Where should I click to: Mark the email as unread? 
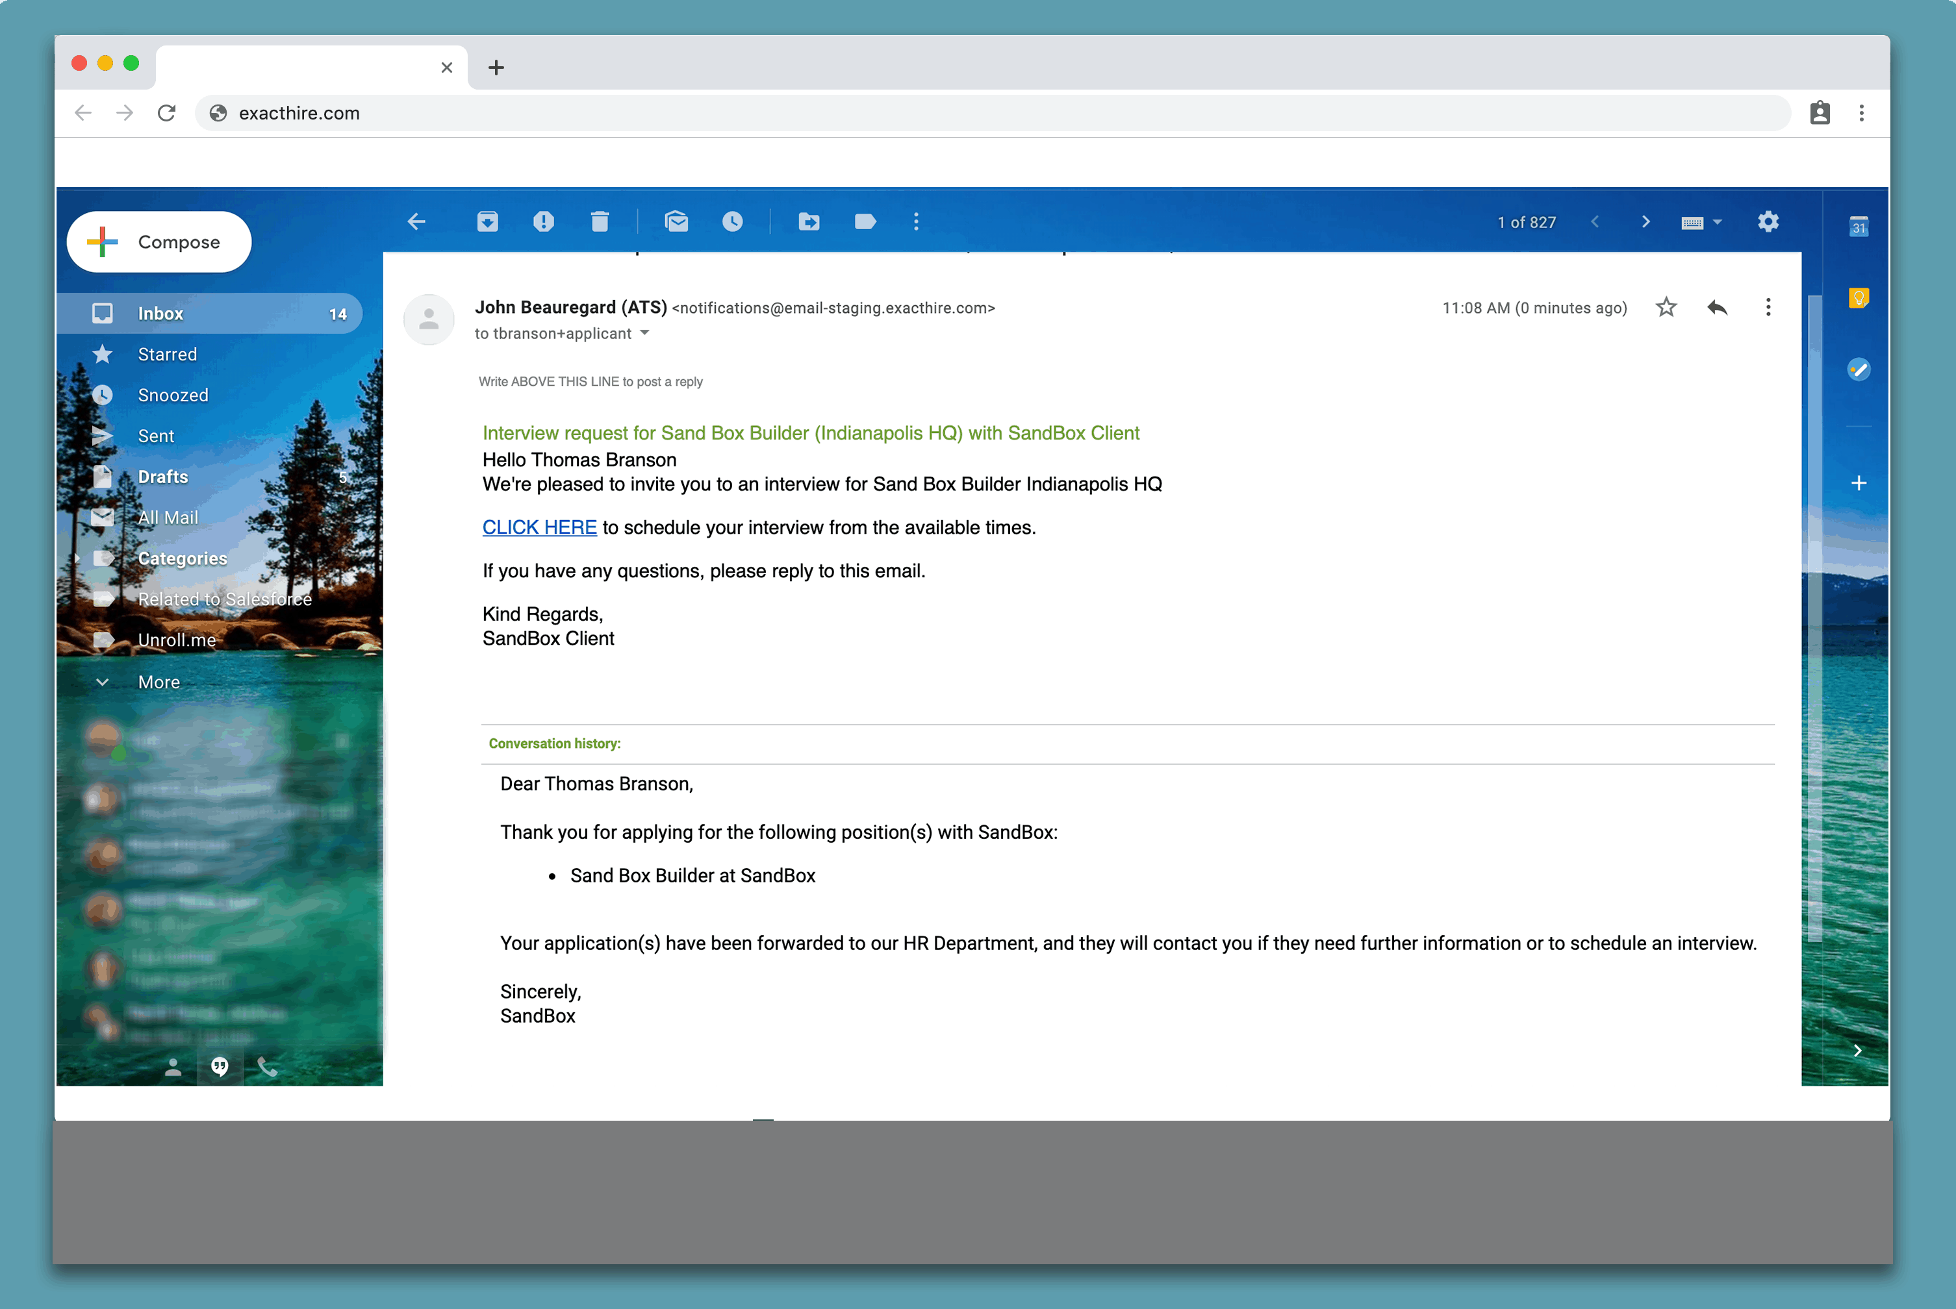pos(676,221)
